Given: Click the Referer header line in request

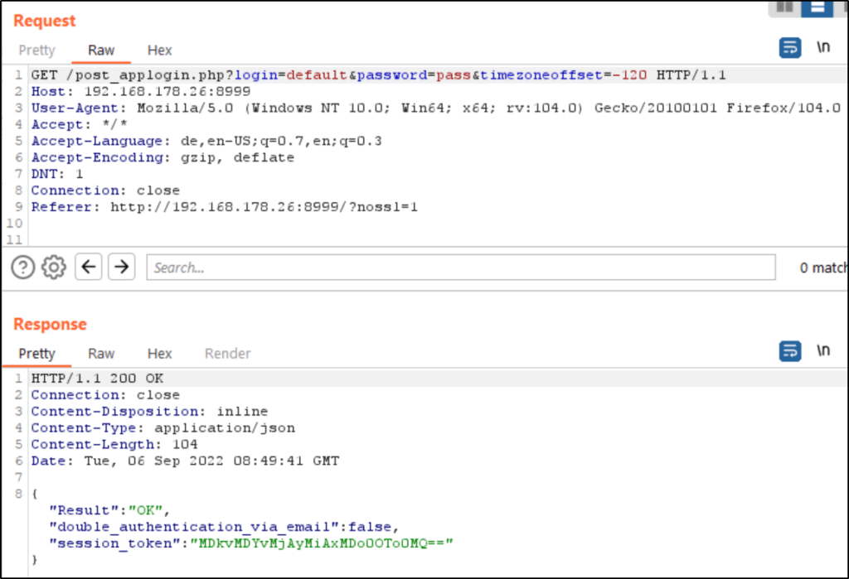Looking at the screenshot, I should [224, 207].
